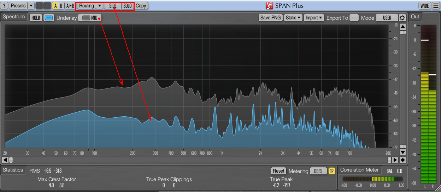Click the bottom vertical range slider handle
The width and height of the screenshot is (441, 192).
(403, 147)
